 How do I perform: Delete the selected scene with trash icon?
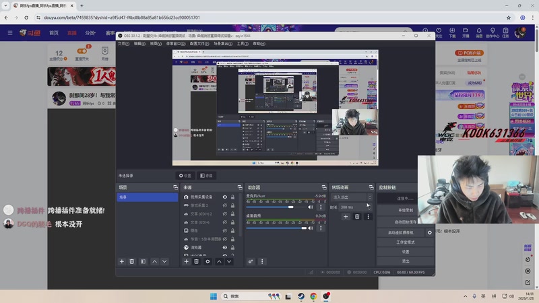pyautogui.click(x=131, y=262)
